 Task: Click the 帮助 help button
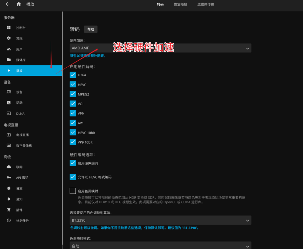(91, 29)
